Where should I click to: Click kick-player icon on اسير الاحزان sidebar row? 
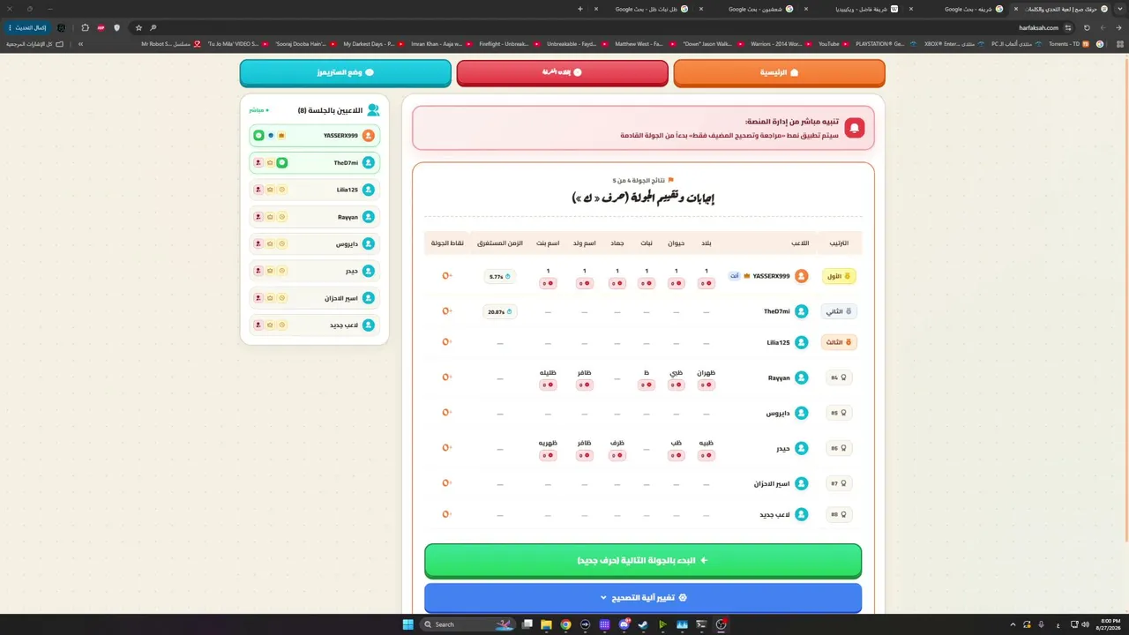click(x=258, y=298)
